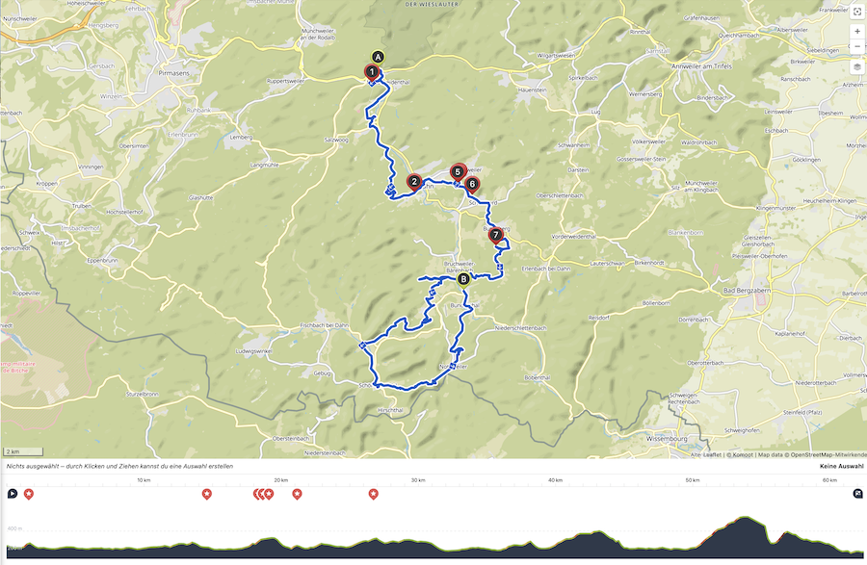Open the OpenStreetMap-Mitwirkende attribution link
867x565 pixels.
click(828, 455)
